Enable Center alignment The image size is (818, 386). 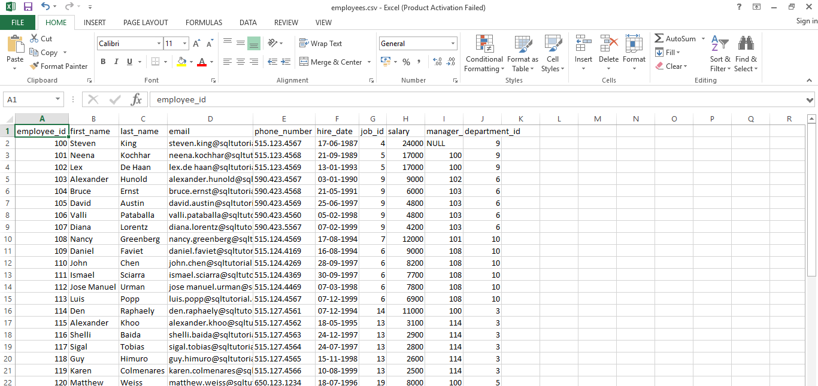coord(240,61)
